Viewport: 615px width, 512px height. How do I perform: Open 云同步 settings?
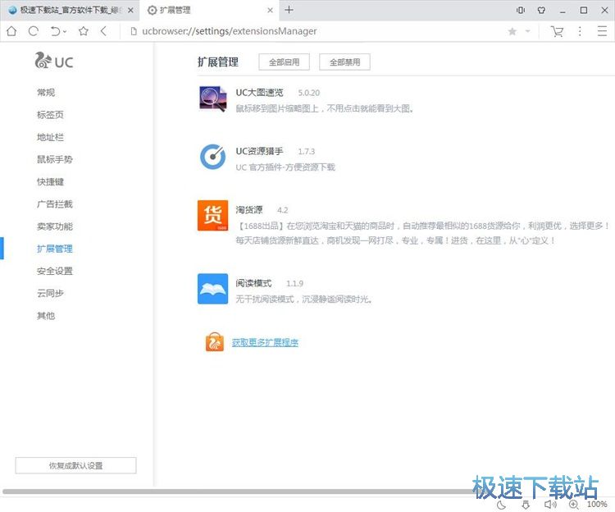pyautogui.click(x=50, y=294)
